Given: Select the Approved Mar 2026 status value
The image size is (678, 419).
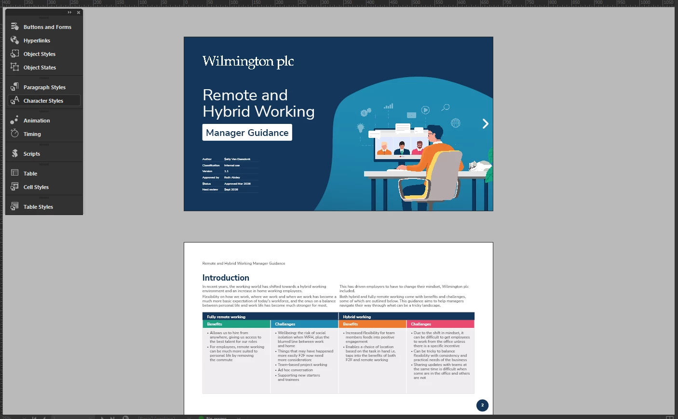Looking at the screenshot, I should point(237,184).
